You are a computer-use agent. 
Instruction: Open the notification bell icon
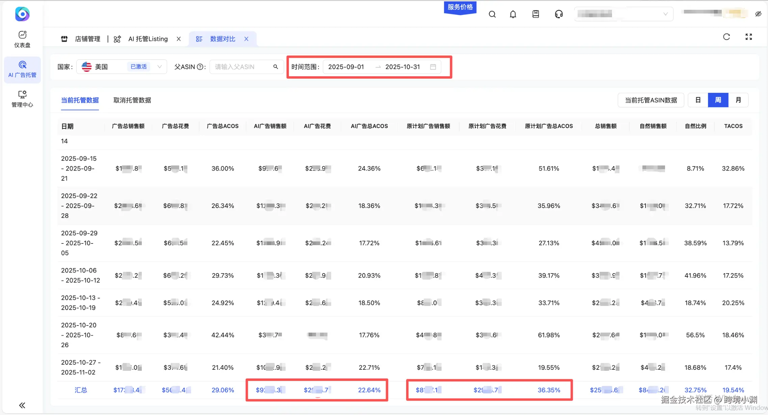coord(513,14)
